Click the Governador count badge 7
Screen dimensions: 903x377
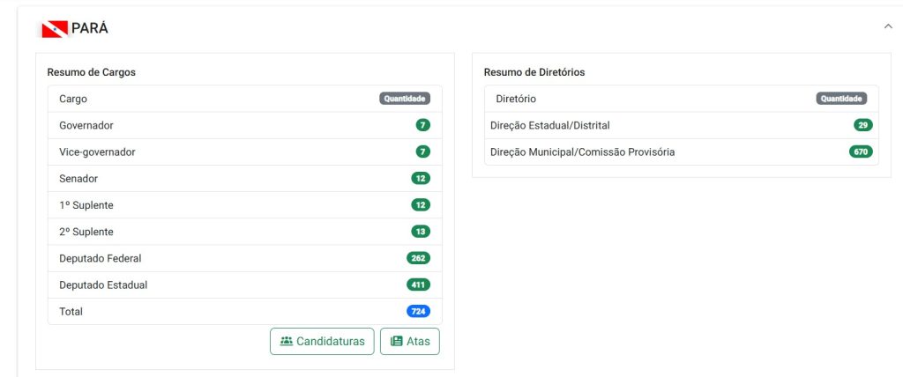click(x=422, y=125)
